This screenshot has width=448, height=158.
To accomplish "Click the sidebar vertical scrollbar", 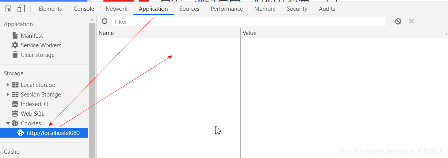I will (92, 88).
